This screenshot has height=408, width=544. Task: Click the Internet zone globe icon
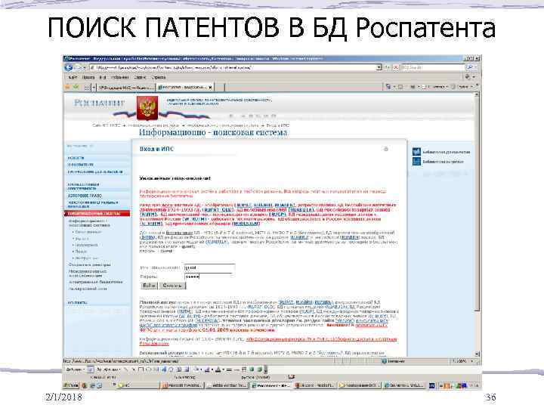[384, 361]
